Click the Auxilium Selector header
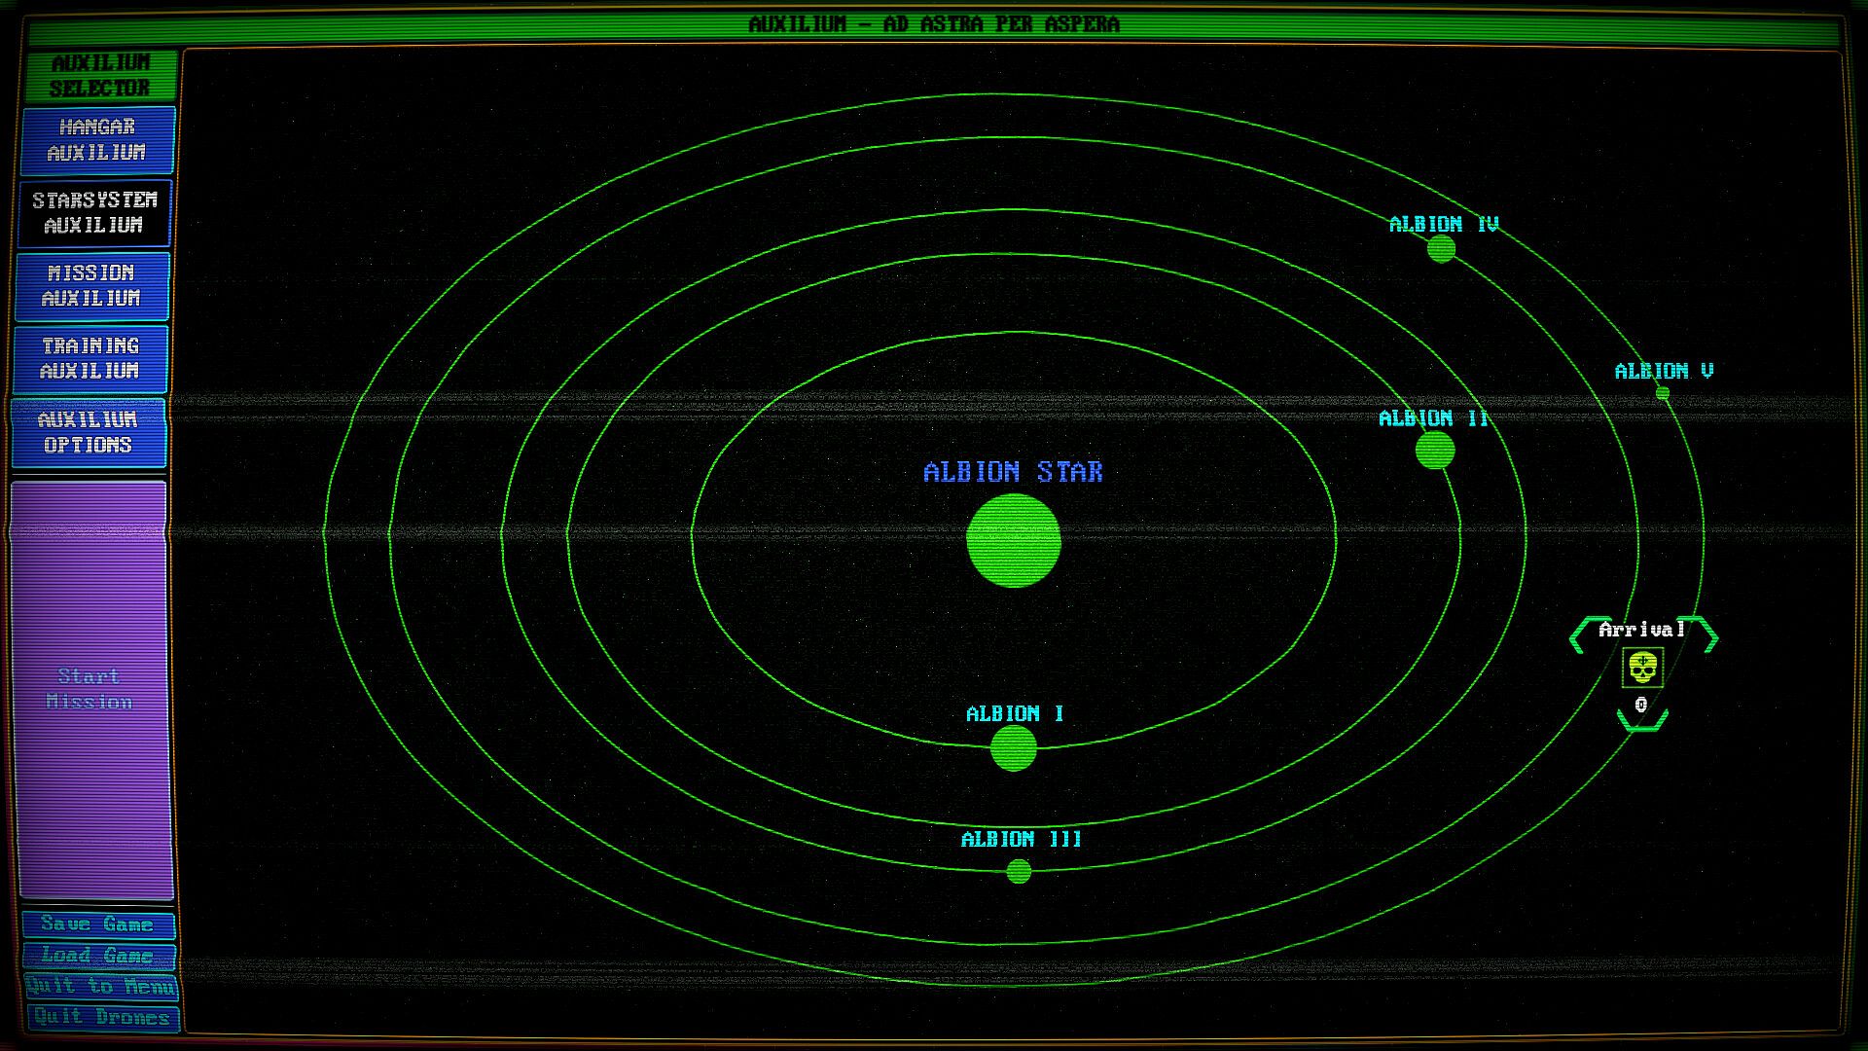Screen dimensions: 1868x1051 pos(100,75)
